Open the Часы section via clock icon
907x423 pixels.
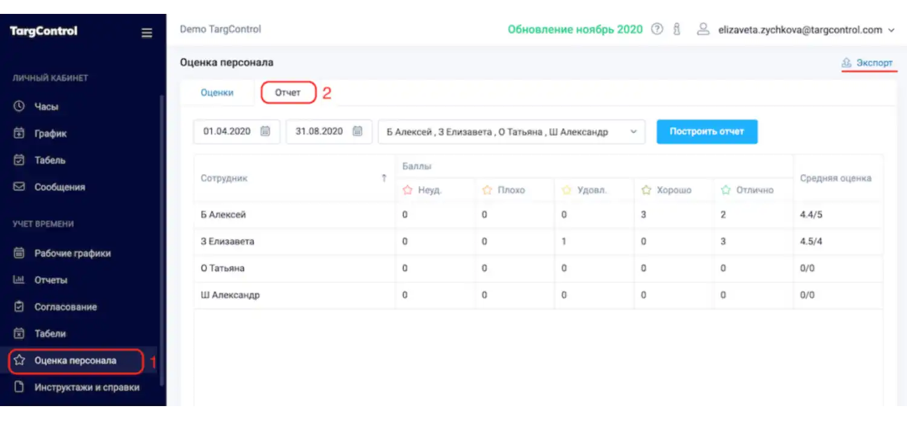18,106
